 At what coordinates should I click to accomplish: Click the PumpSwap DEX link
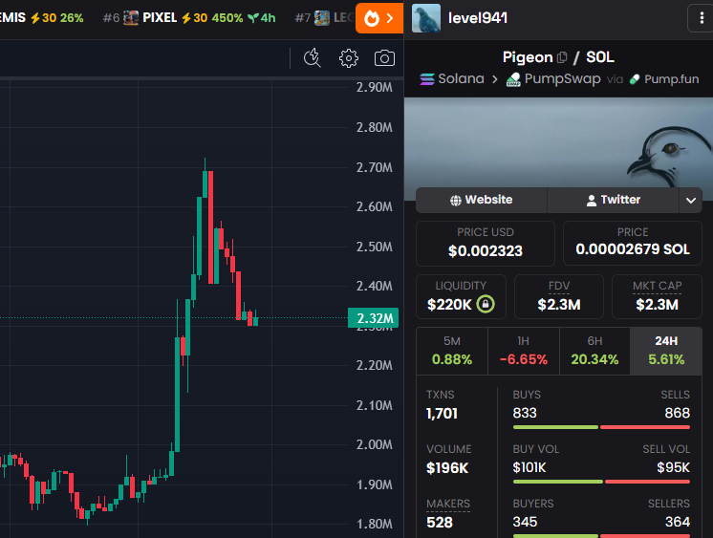pos(553,79)
